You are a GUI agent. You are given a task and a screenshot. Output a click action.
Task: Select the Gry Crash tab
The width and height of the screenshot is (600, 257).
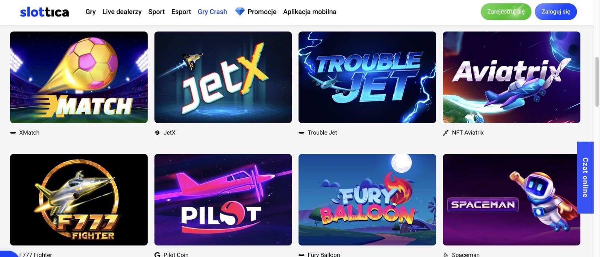pyautogui.click(x=212, y=12)
